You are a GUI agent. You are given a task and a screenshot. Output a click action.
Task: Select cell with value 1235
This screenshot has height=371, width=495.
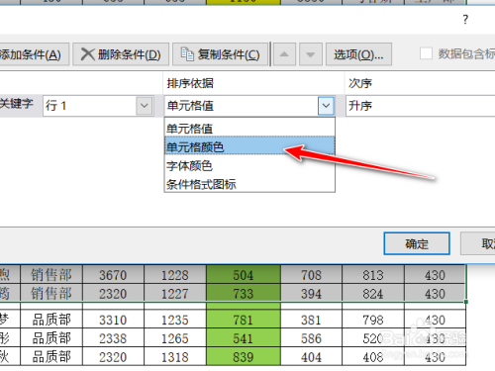click(175, 320)
